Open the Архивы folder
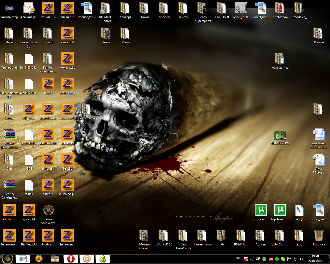This screenshot has height=264, width=330. click(x=261, y=238)
